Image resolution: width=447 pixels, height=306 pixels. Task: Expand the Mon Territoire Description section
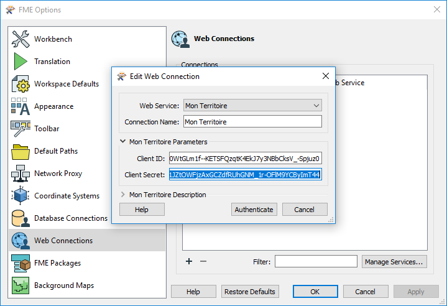(123, 195)
